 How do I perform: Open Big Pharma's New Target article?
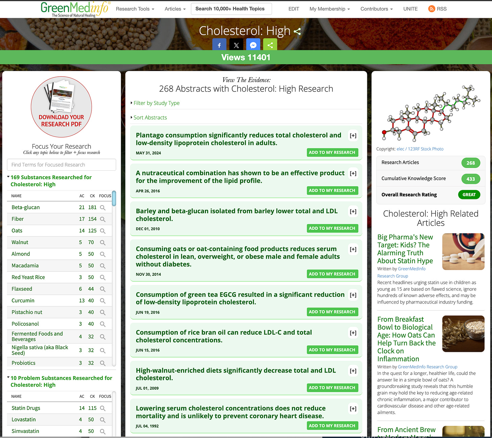405,249
